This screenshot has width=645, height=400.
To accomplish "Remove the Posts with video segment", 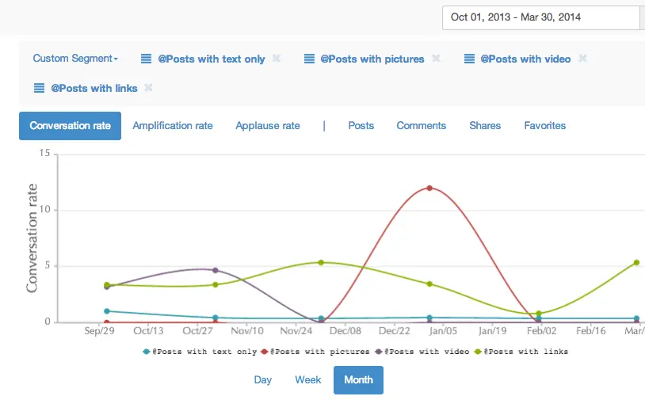I will tap(582, 59).
